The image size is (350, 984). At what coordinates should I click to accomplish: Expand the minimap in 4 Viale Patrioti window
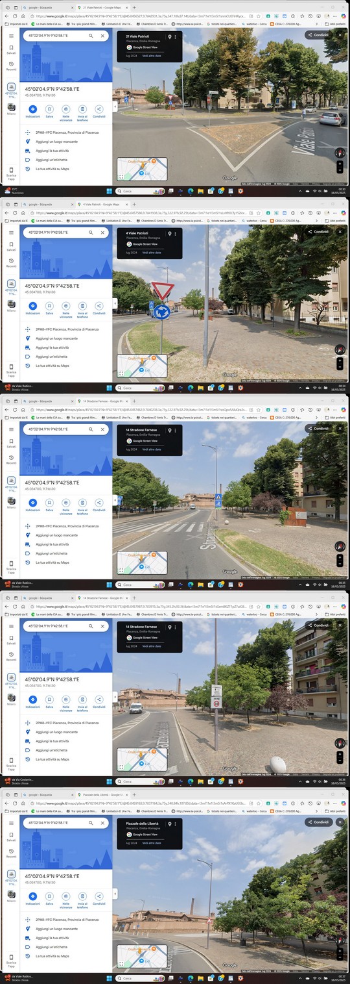coord(121,373)
